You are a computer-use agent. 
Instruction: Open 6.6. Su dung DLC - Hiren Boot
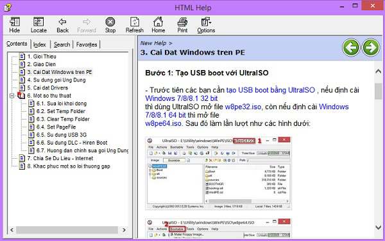(x=72, y=143)
